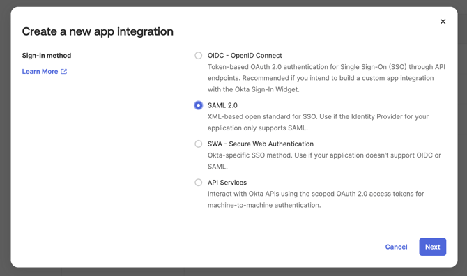Close the app integration dialog with X

click(x=443, y=22)
